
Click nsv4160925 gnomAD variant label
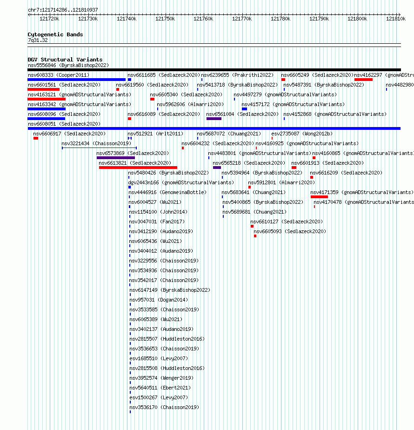coord(307,143)
